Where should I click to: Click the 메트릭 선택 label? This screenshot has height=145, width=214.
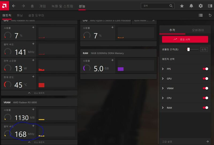[x=168, y=59]
